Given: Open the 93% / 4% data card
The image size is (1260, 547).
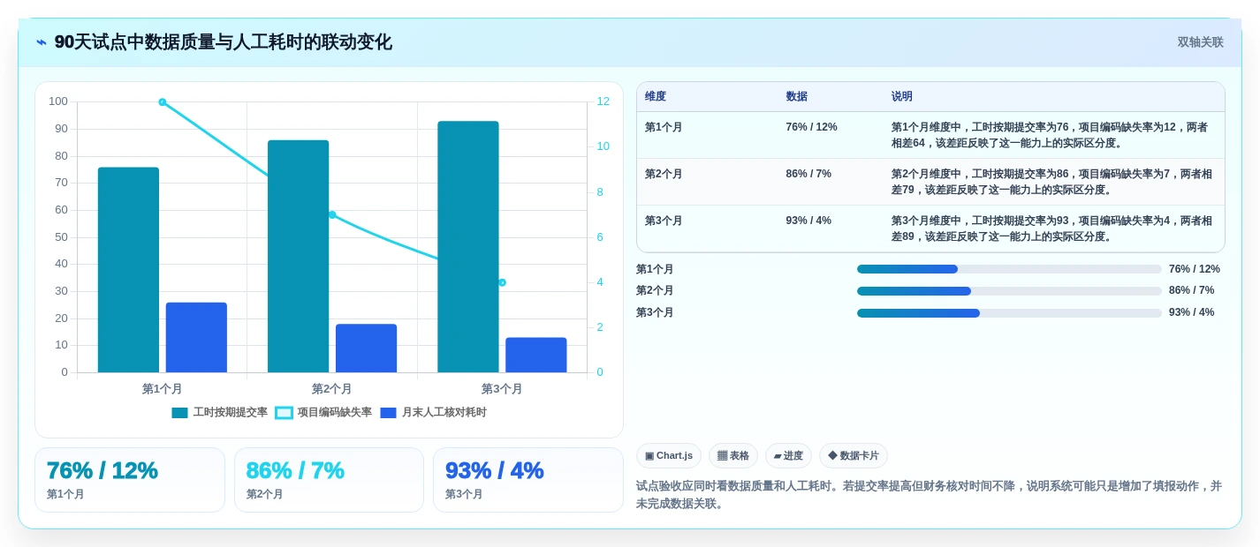Looking at the screenshot, I should [528, 480].
